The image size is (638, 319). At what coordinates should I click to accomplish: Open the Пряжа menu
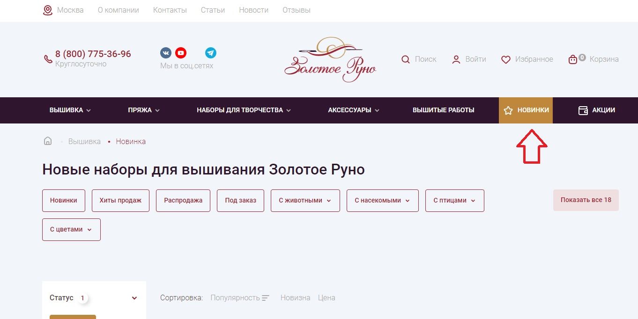[143, 110]
